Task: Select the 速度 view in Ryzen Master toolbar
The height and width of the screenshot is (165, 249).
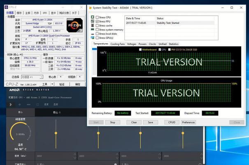Action: pos(46,104)
